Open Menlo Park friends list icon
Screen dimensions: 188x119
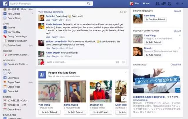pyautogui.click(x=5, y=55)
